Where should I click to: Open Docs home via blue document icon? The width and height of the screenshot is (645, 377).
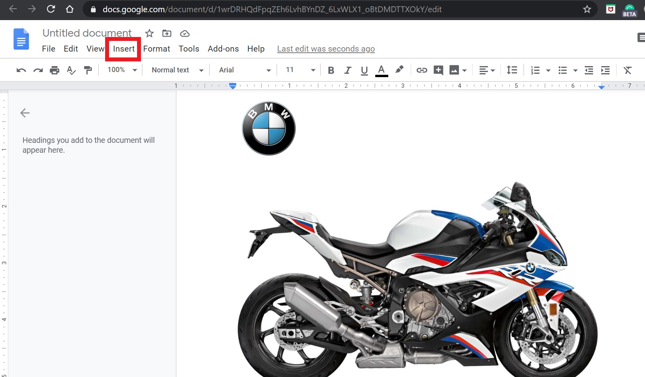[x=21, y=39]
